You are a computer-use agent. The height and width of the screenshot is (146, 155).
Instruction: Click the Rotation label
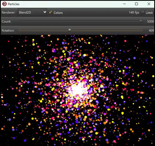pos(8,31)
